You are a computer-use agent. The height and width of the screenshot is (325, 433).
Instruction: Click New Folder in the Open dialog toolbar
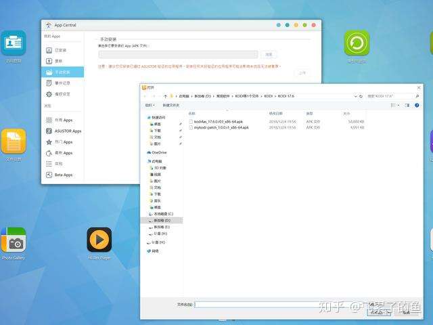(x=170, y=106)
